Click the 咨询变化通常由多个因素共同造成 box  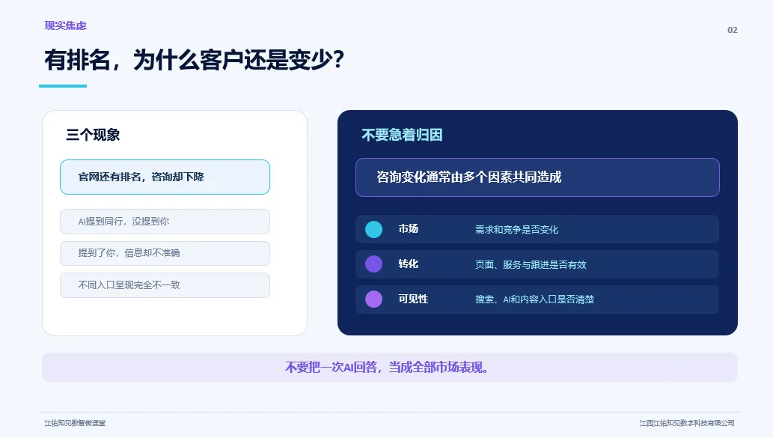point(537,177)
